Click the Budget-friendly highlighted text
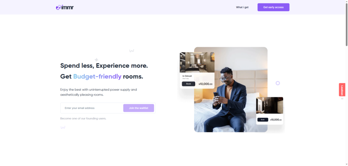 [x=97, y=77]
